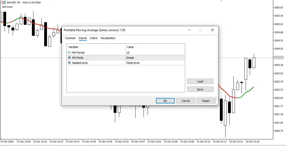Image resolution: width=286 pixels, height=146 pixels.
Task: Click the 14 Oct 2024 date label
Action: (x=7, y=141)
